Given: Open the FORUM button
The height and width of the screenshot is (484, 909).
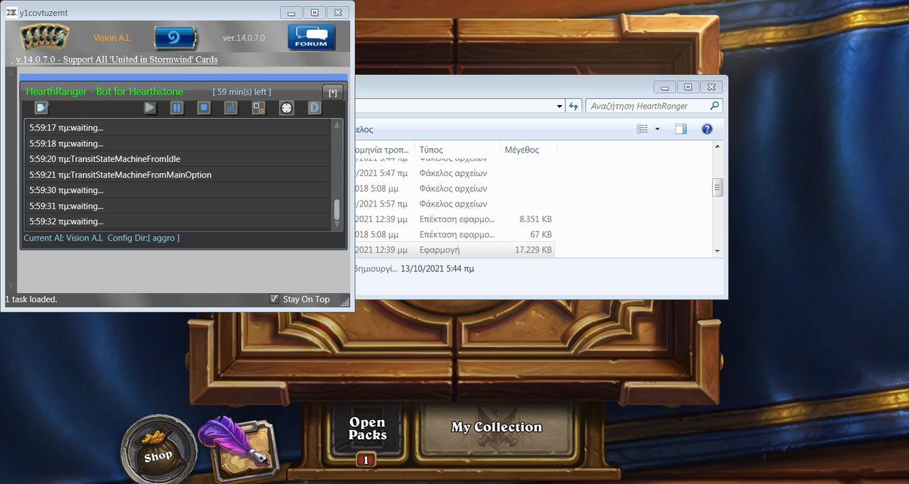Looking at the screenshot, I should point(311,37).
